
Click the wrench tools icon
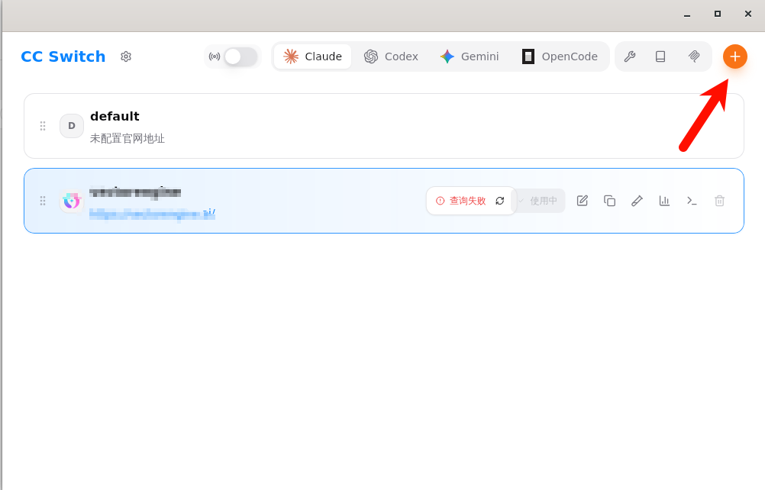[x=630, y=56]
